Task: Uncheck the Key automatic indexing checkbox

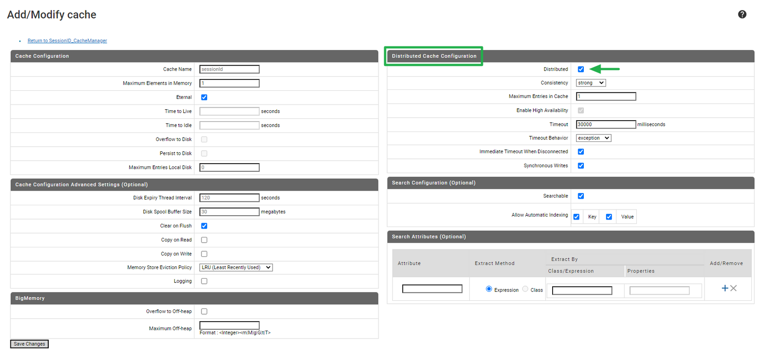Action: 576,217
